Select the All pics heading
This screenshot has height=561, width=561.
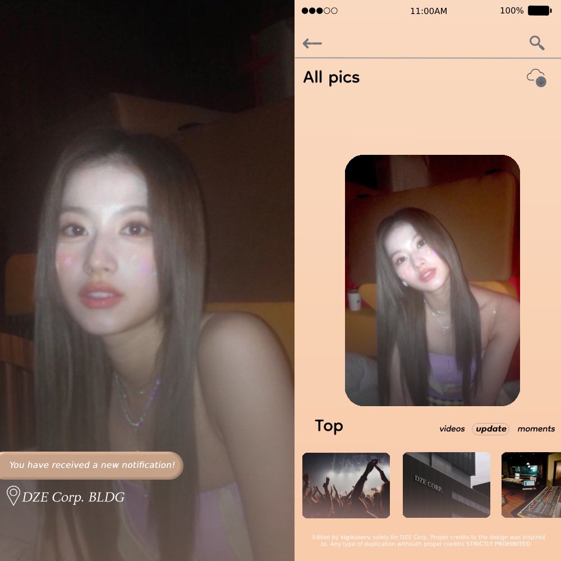(332, 77)
